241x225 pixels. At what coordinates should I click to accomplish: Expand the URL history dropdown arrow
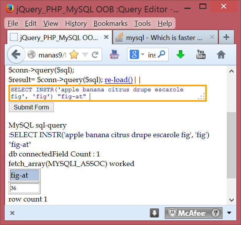coord(85,55)
